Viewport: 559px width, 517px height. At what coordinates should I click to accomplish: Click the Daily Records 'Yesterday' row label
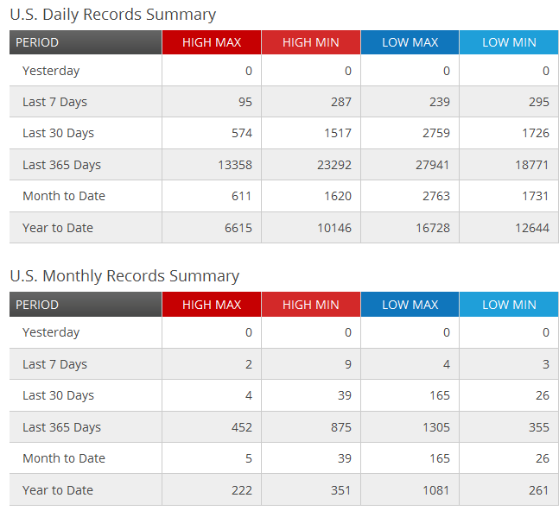coord(51,71)
